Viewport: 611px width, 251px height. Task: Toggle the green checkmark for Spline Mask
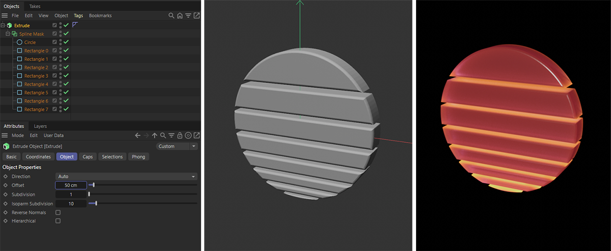66,34
